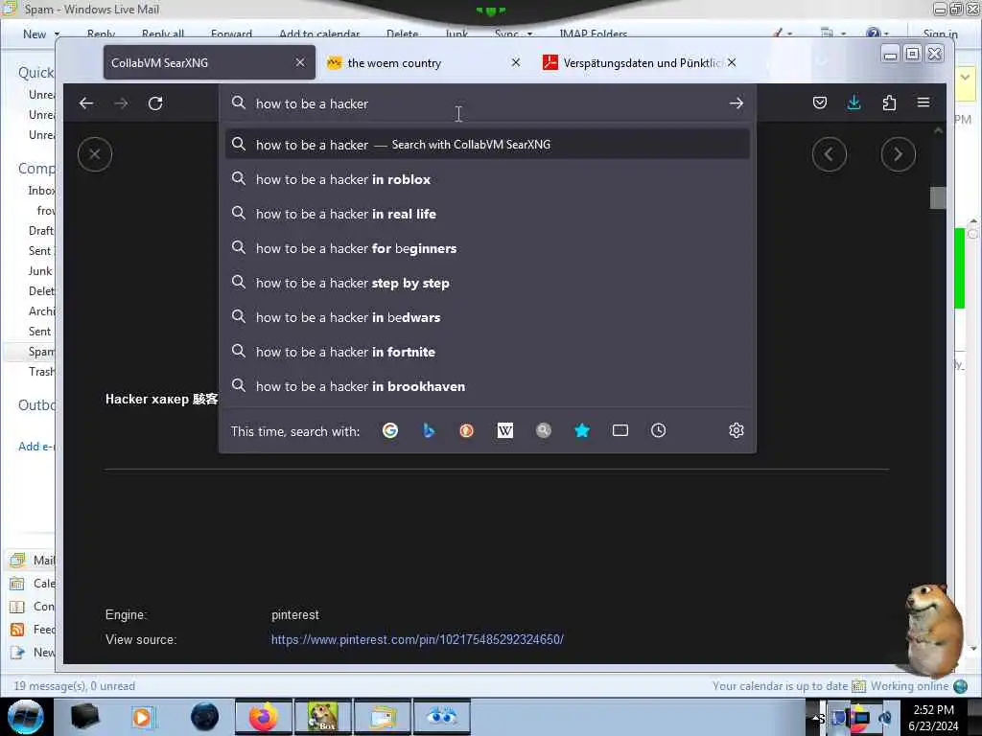
Task: Search bookmarks using the star icon
Action: [x=582, y=430]
